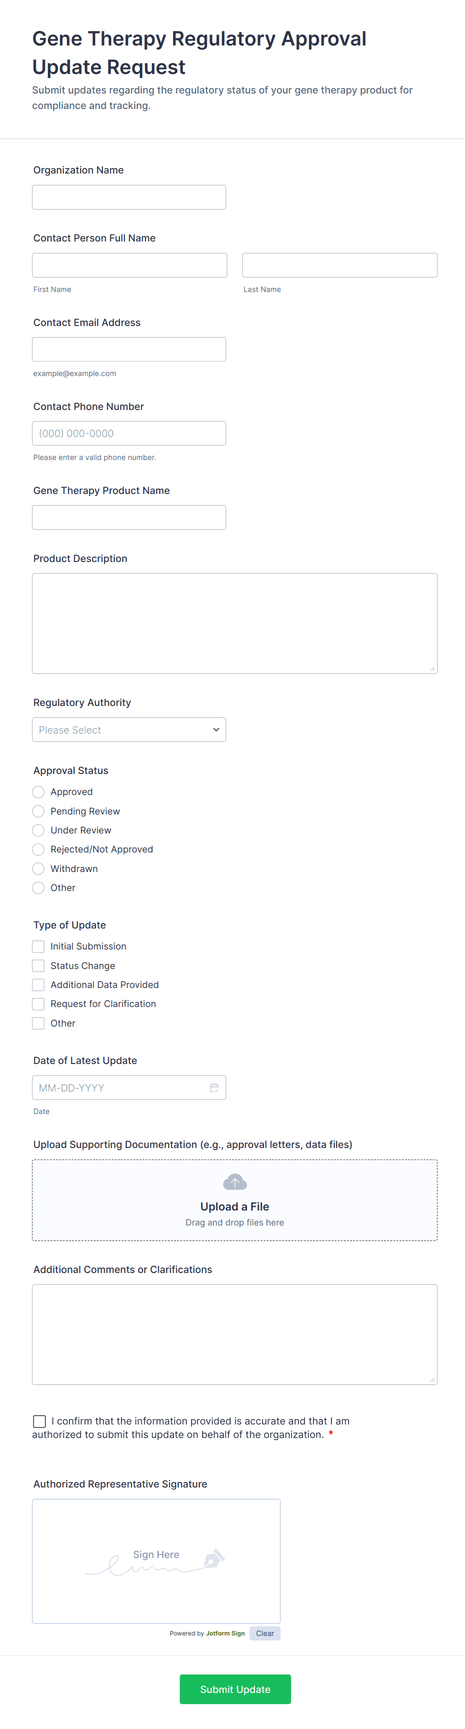The height and width of the screenshot is (1729, 465).
Task: Click the Contact Email Address field
Action: pos(129,349)
